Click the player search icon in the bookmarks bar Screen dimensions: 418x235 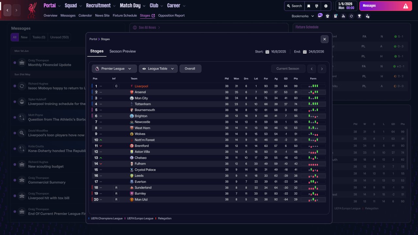click(x=343, y=16)
